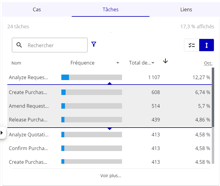
Task: Select the Tâches tab
Action: (x=110, y=9)
